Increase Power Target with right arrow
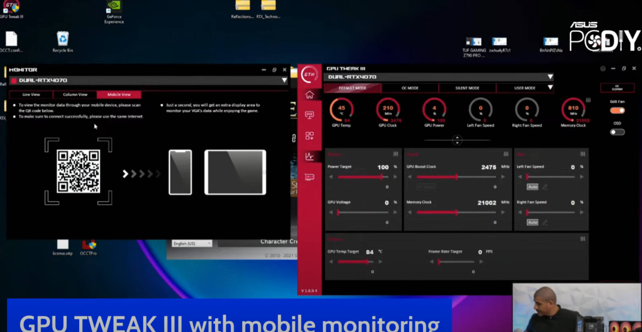Viewport: 642px width, 332px height. [395, 177]
